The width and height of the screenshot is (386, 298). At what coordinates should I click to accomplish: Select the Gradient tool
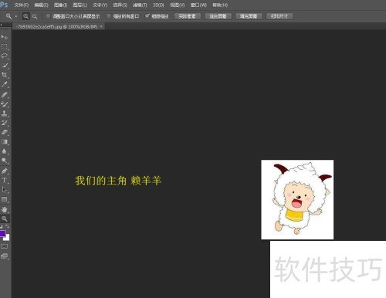click(x=5, y=142)
